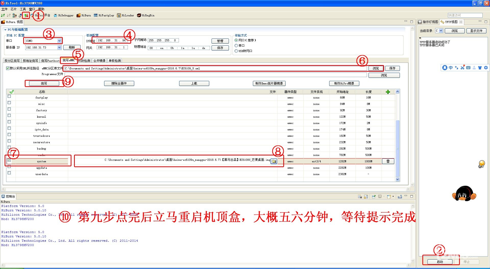Image resolution: width=490 pixels, height=269 pixels.
Task: Click the 启动 TFTP start button
Action: [440, 262]
